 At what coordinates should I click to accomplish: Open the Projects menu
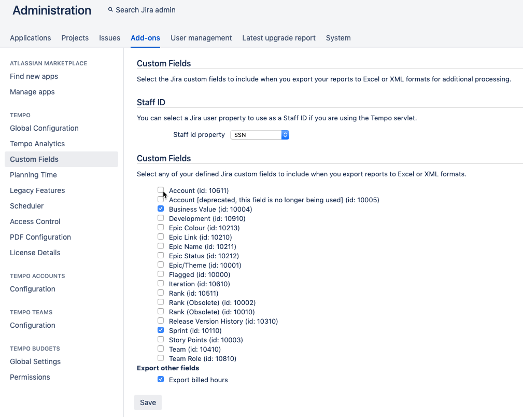(75, 38)
